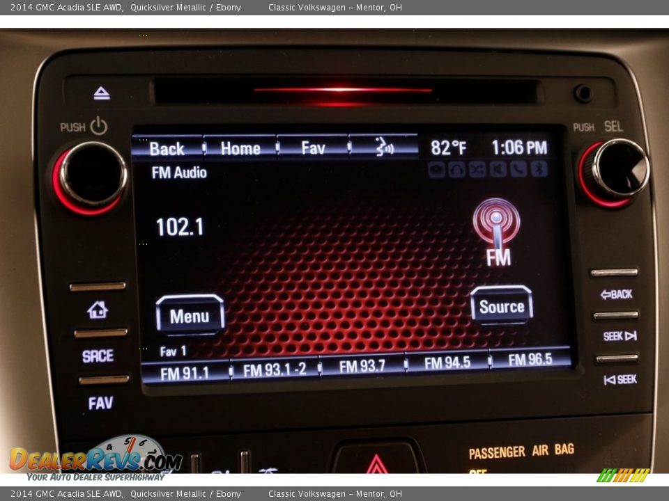Tune to the FM 102.1 frequency display
The height and width of the screenshot is (501, 669).
[180, 228]
